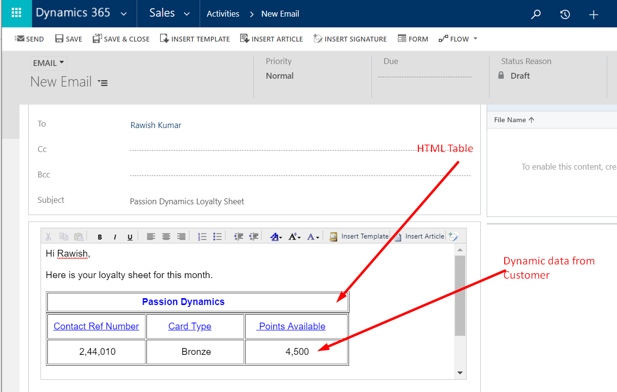
Task: Toggle bold formatting in editor
Action: click(100, 237)
